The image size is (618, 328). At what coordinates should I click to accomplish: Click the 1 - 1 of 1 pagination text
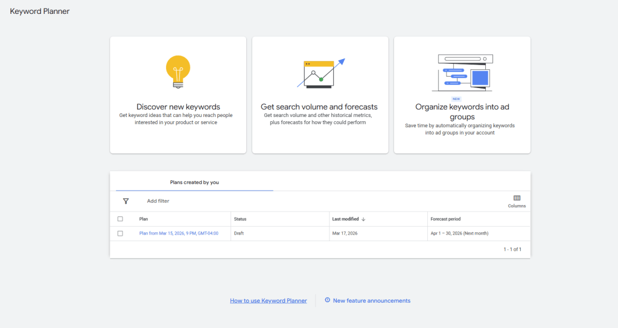512,249
